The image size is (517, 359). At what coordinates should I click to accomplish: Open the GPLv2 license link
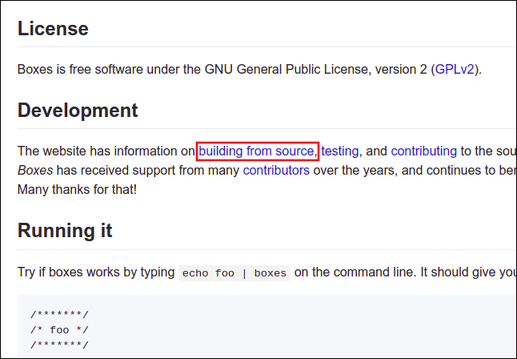pyautogui.click(x=456, y=69)
